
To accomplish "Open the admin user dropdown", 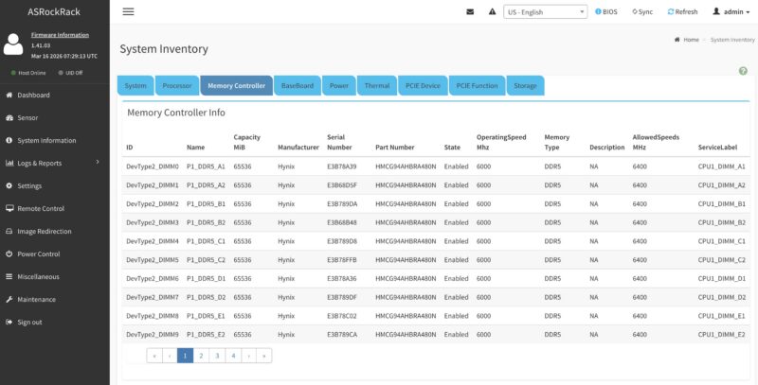I will click(731, 11).
